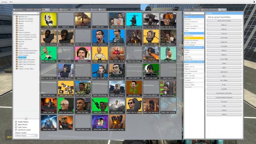Screen dimensions: 256x144
Task: Pick the Skibidi Toilet Hydra icon
Action: [49, 88]
